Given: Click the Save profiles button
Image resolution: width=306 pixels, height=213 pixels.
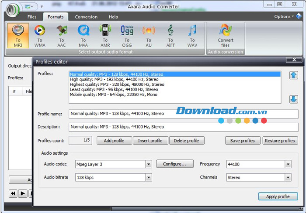Looking at the screenshot, I should [243, 141].
